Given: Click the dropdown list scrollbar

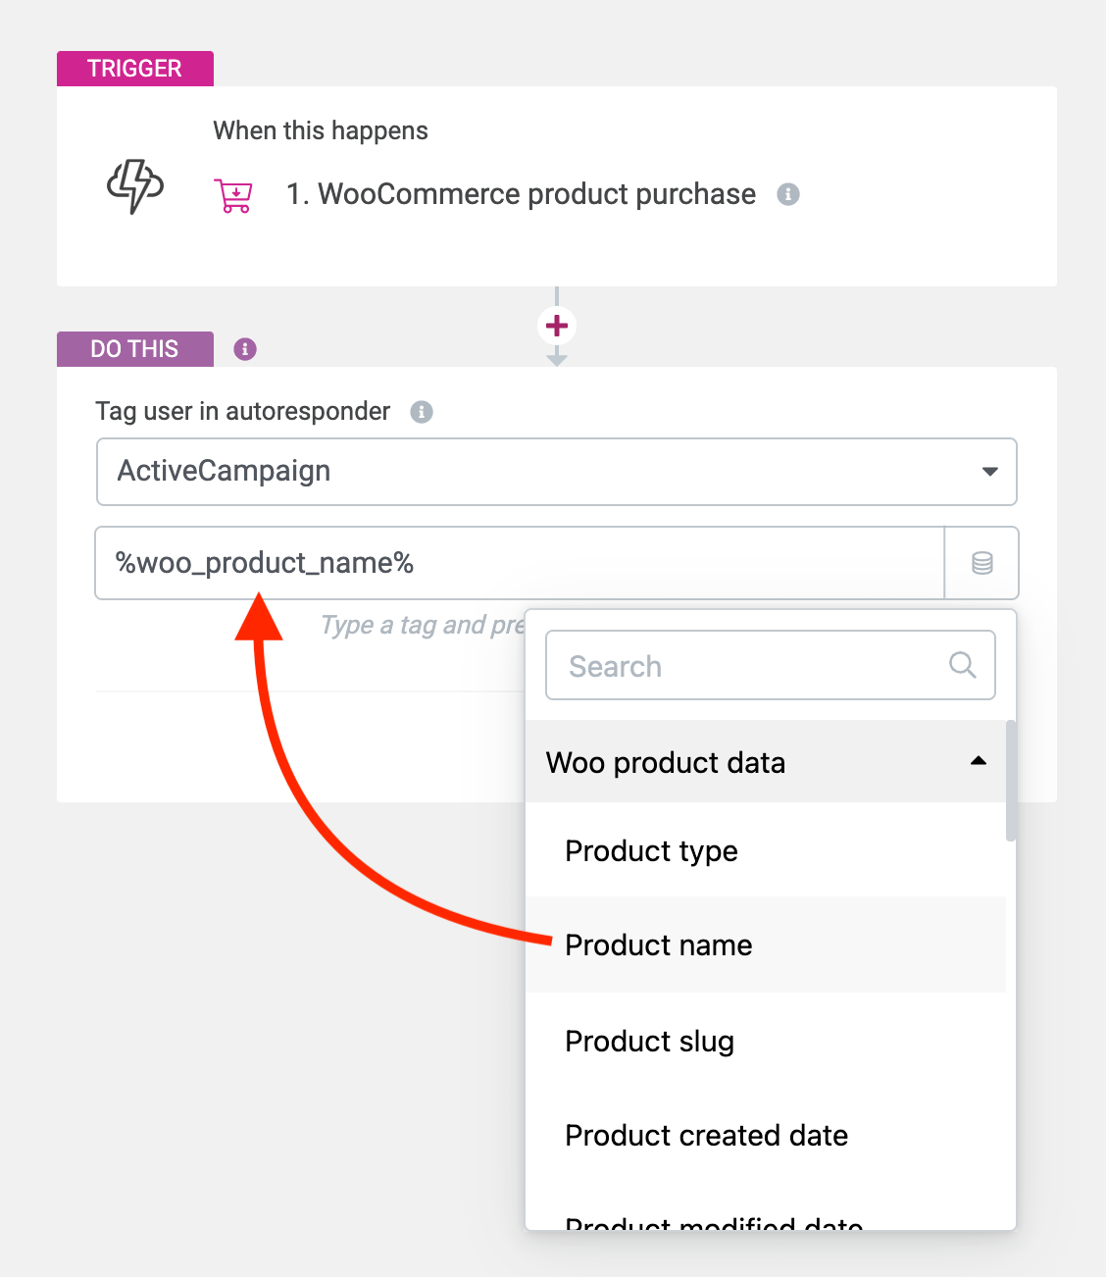Looking at the screenshot, I should pos(1009,775).
